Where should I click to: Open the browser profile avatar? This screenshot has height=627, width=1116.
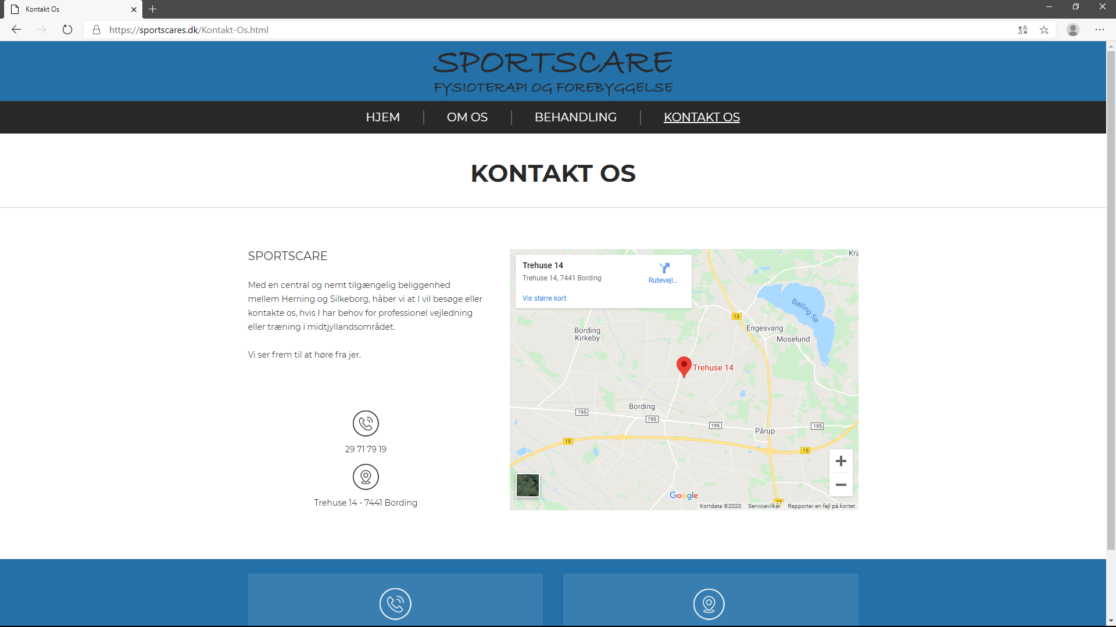1073,30
